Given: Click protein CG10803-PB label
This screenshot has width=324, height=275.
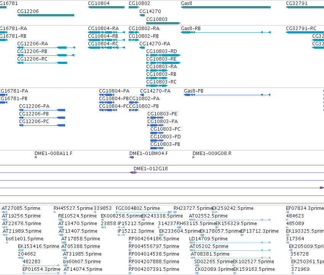Looking at the screenshot, I should 165,144.
